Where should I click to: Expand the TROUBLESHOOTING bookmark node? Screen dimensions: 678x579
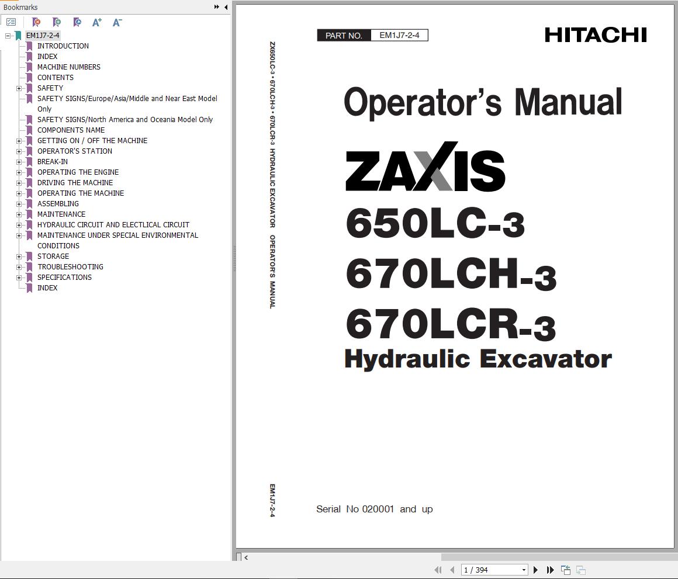(19, 268)
